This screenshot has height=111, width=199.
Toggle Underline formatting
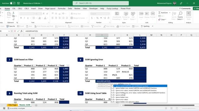(28, 18)
